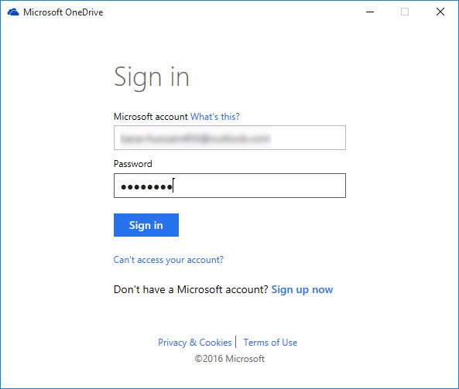
Task: Click the blue Sign in button
Action: click(146, 225)
